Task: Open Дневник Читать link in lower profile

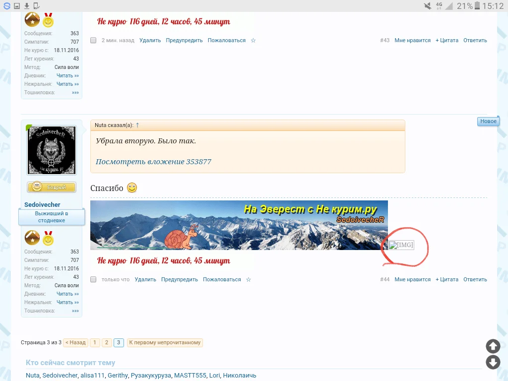Action: [67, 294]
